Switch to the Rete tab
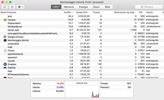This screenshot has height=100, width=164. [108, 7]
